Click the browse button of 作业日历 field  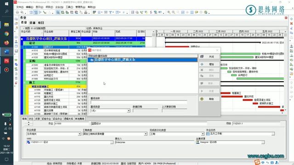click(273, 134)
